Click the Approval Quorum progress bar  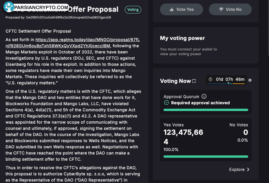point(206,110)
